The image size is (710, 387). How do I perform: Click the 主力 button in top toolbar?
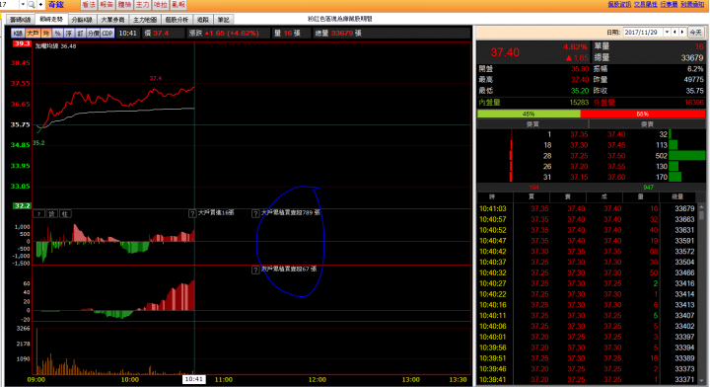coord(142,5)
